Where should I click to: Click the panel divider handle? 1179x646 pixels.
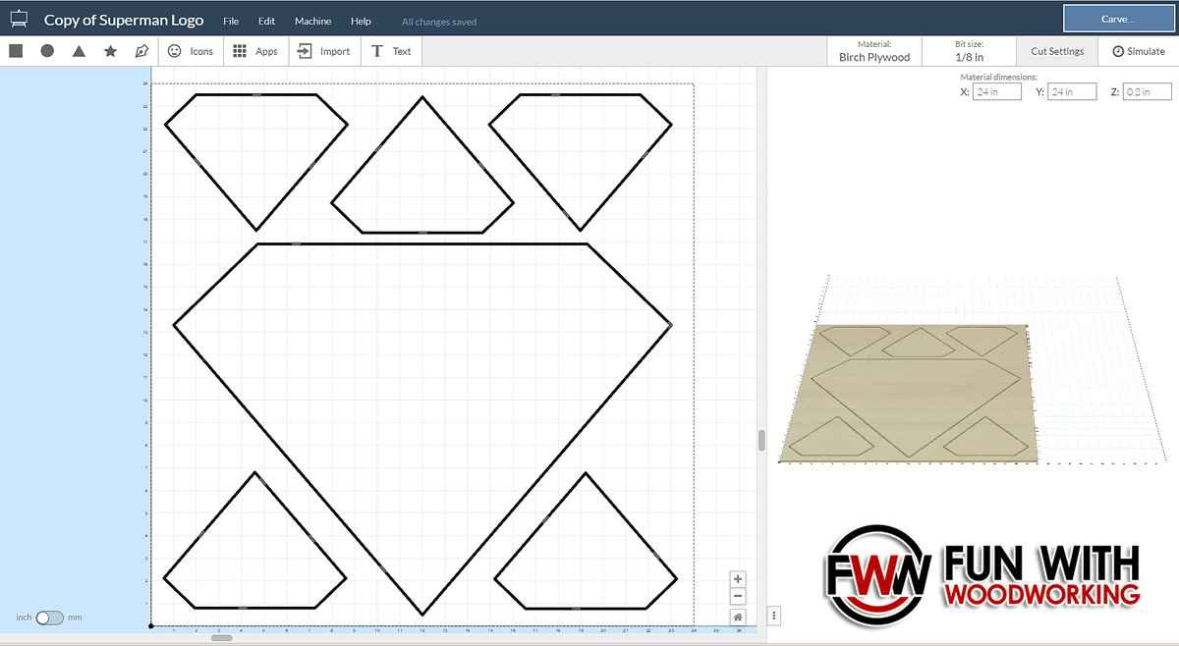(x=761, y=440)
